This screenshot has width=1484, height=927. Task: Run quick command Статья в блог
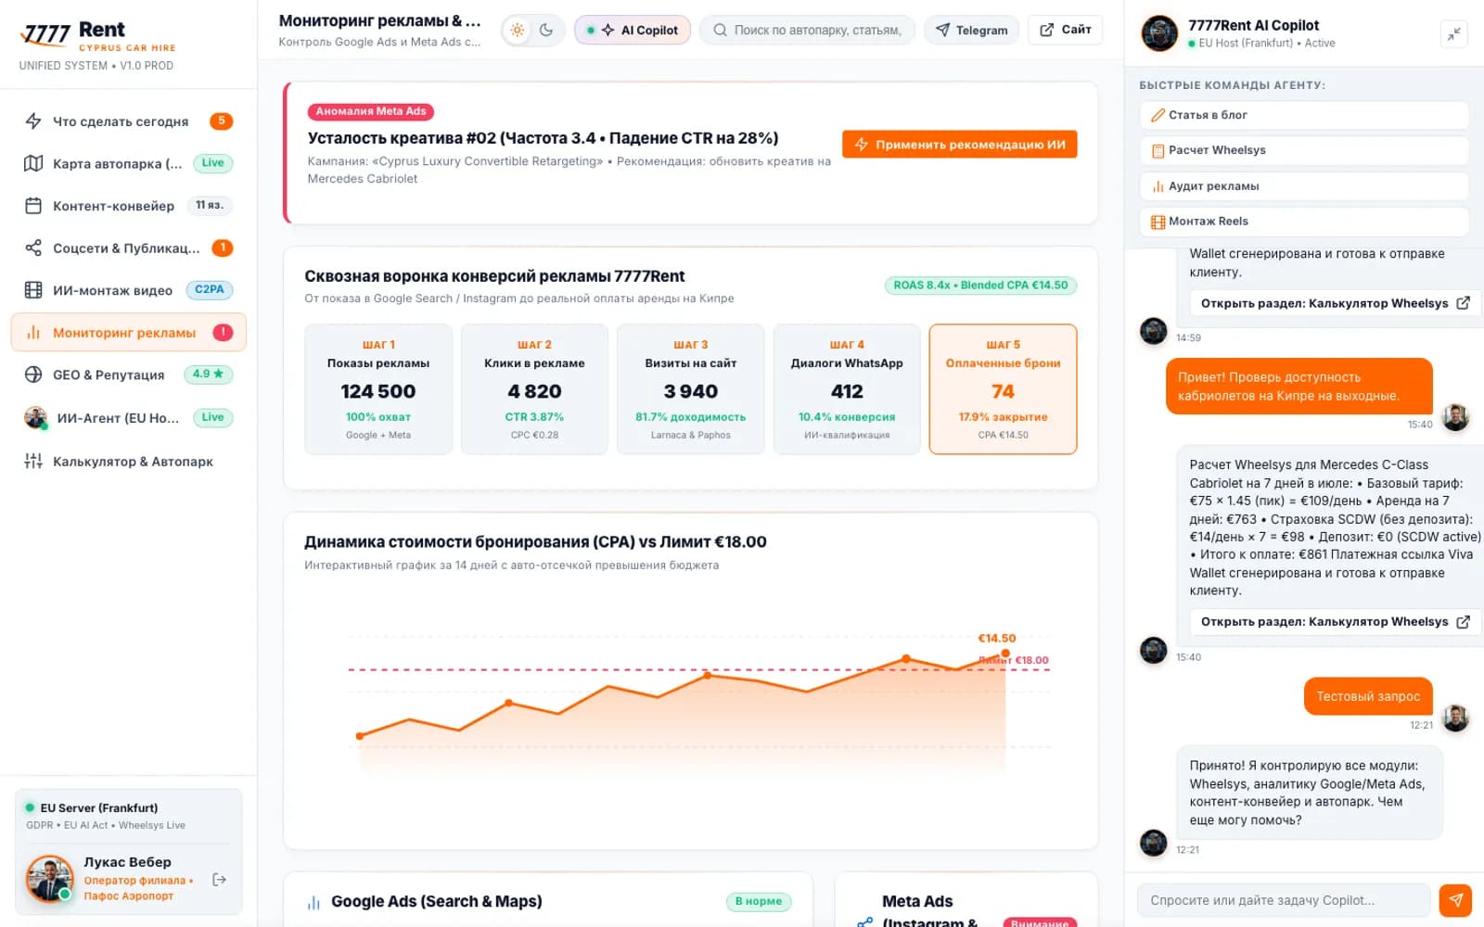1303,115
